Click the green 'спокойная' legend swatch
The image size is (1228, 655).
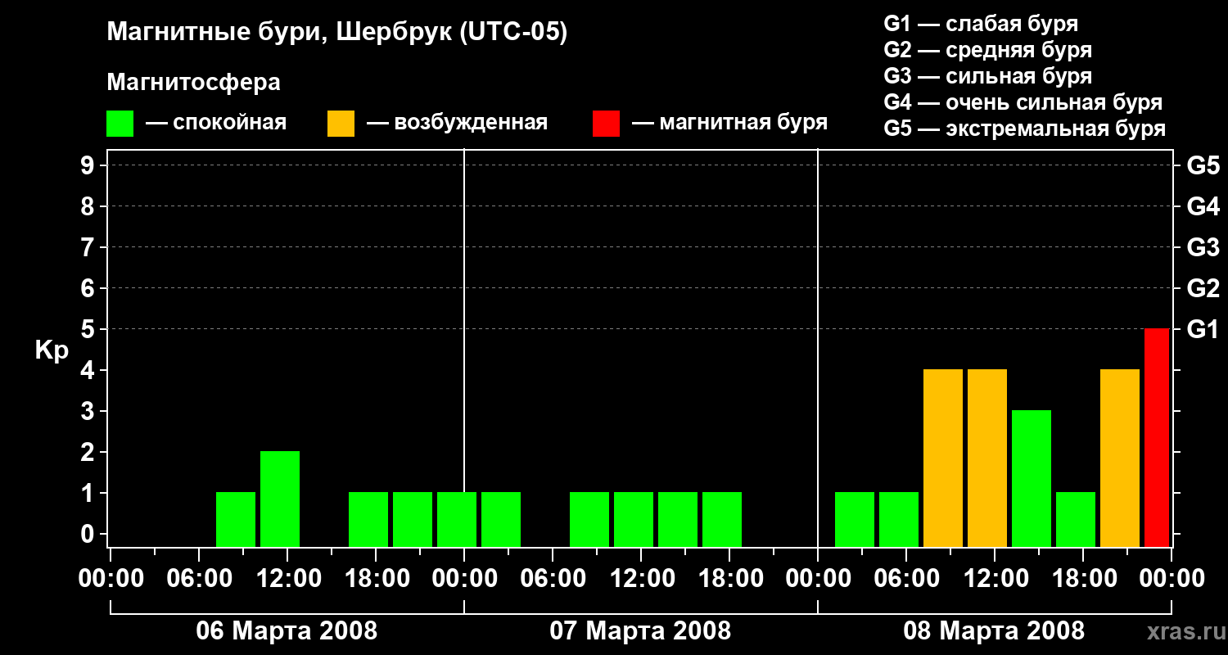coord(120,124)
